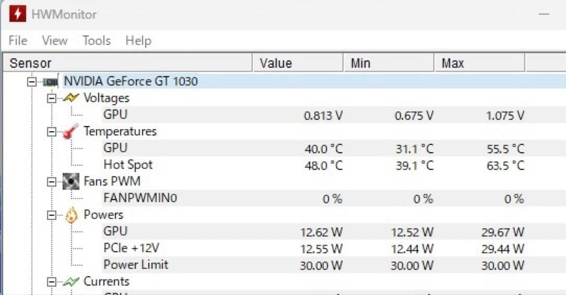Click the 29.67 W maximum value
Screen dimensions: 566x295
tap(503, 232)
